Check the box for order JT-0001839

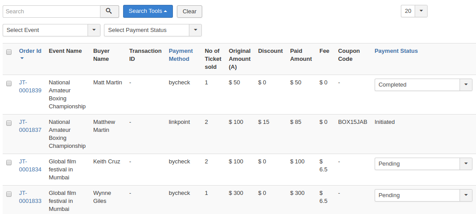pos(9,83)
